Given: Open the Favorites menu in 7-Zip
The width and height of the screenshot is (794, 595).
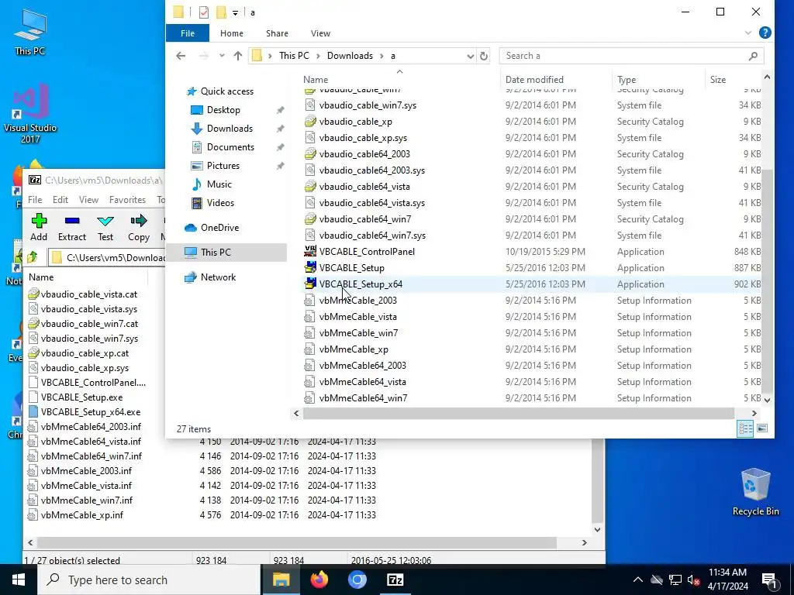Looking at the screenshot, I should (x=127, y=200).
